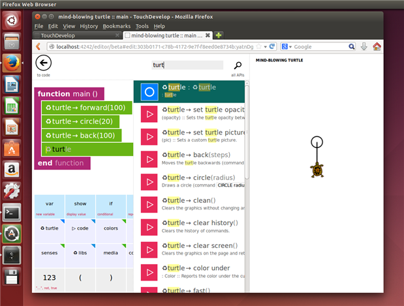Close the mind-blowing turtle tab
This screenshot has width=404, height=306.
208,35
